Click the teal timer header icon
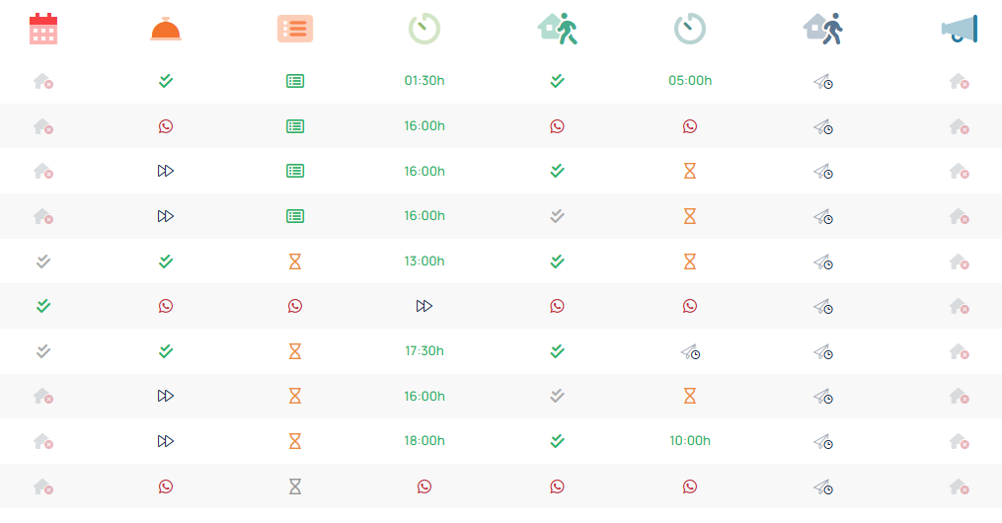Screen dimensions: 1002x523 pyautogui.click(x=689, y=29)
